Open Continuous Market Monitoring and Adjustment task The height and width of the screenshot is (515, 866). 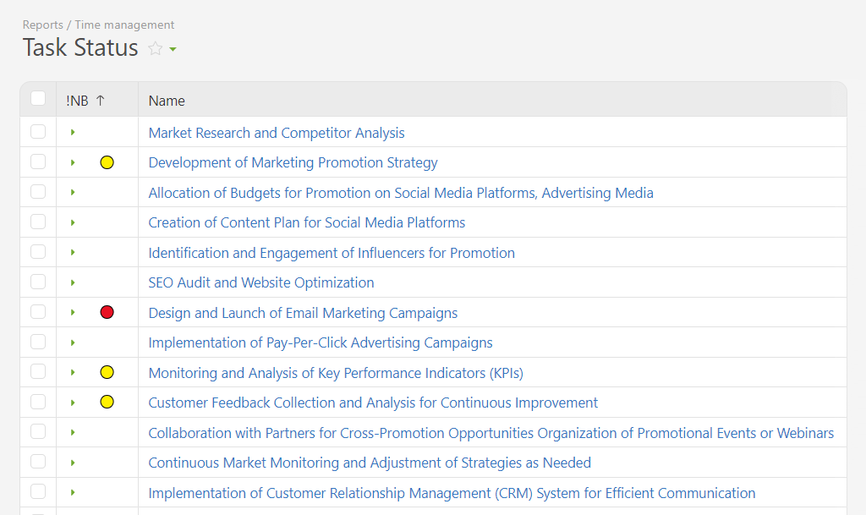(370, 463)
